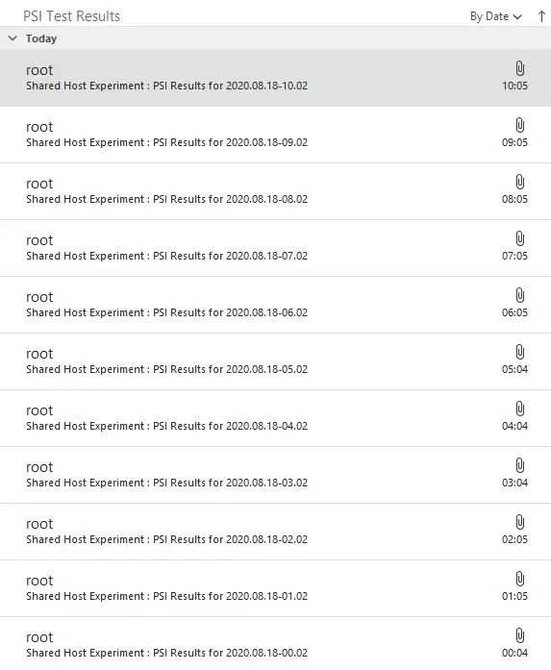Viewport: 551px width, 670px height.
Task: Open email PSI Results for 2020.08.18-05.02
Action: [x=275, y=361]
